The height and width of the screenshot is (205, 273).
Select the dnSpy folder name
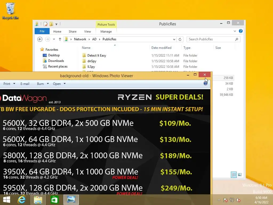(92, 61)
